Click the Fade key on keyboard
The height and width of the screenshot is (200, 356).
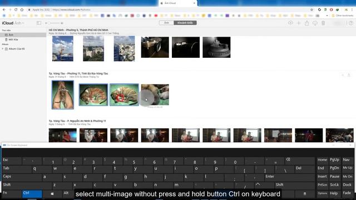coord(347,193)
